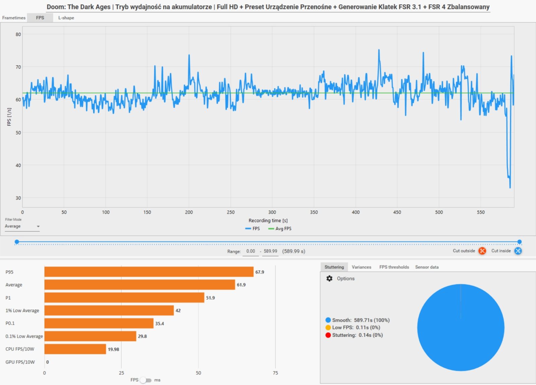Click the right range slider handle
This screenshot has height=385, width=536.
pyautogui.click(x=519, y=242)
